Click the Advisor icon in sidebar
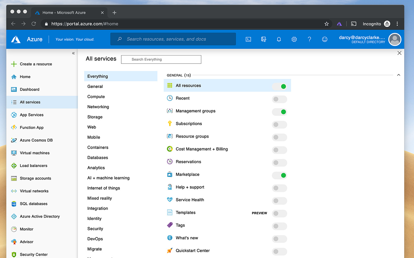414x258 pixels. point(14,242)
